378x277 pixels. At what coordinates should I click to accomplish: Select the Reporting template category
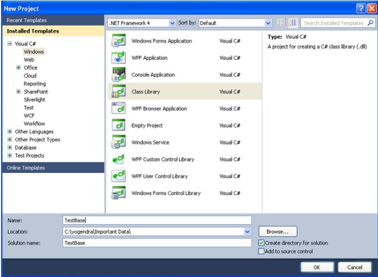coord(35,84)
